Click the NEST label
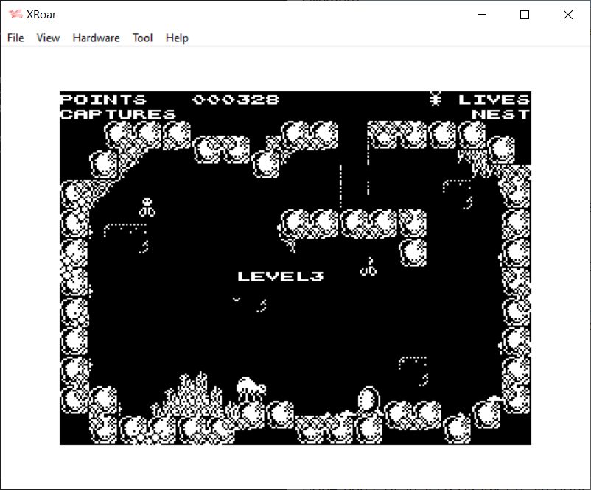This screenshot has width=591, height=490. coord(500,114)
